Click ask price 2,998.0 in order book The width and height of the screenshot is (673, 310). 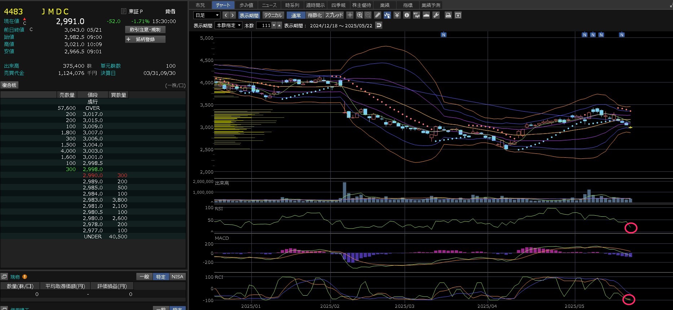click(x=93, y=169)
